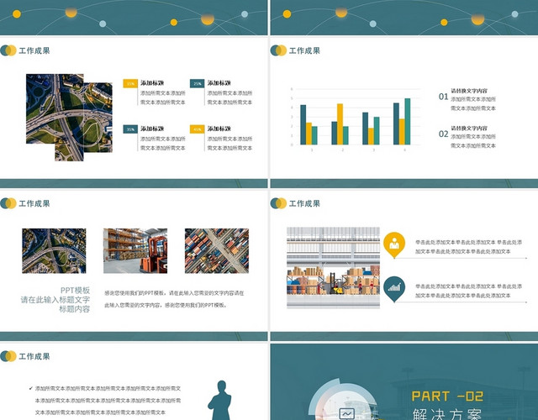Click the '工作成果' title on the three-photo slide
Image resolution: width=538 pixels, height=420 pixels.
(34, 203)
